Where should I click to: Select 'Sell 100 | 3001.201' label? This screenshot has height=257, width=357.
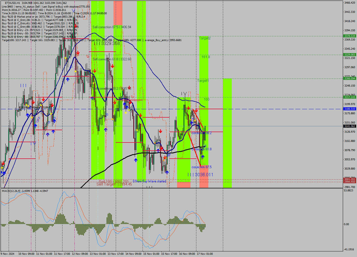point(114,182)
